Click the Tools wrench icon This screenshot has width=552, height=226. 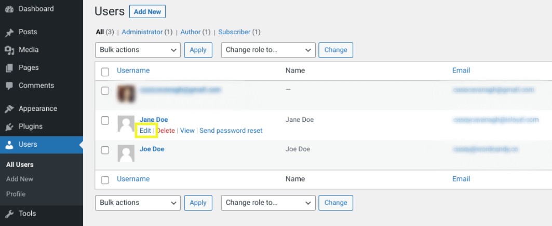pos(9,214)
